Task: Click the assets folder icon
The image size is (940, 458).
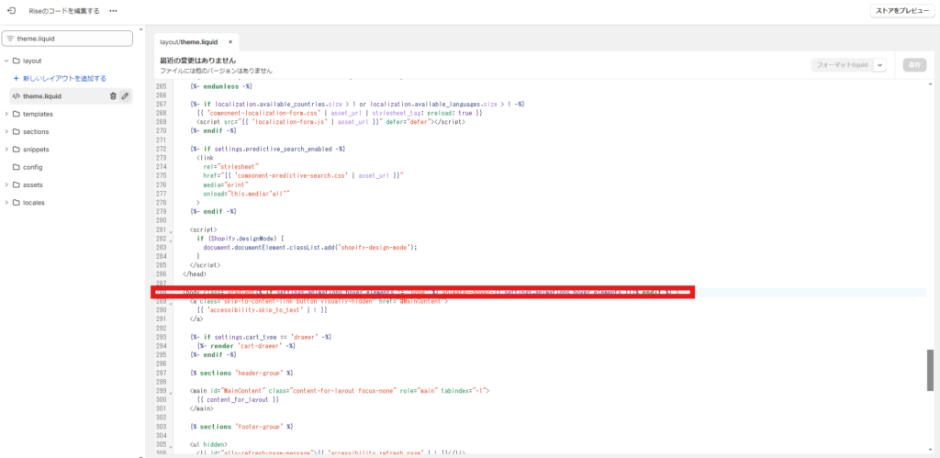Action: [x=17, y=184]
